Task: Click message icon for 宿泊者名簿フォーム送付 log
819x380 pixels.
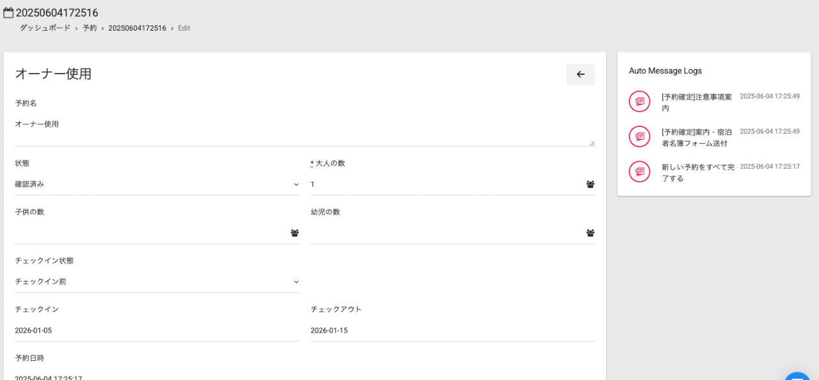Action: pyautogui.click(x=639, y=137)
